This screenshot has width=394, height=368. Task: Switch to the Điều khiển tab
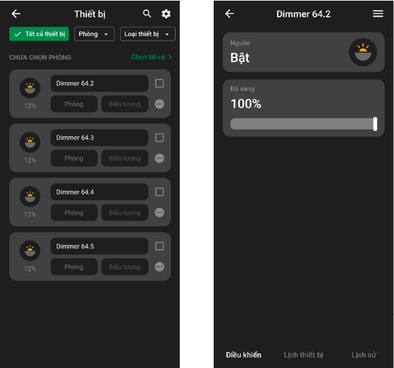pyautogui.click(x=244, y=355)
